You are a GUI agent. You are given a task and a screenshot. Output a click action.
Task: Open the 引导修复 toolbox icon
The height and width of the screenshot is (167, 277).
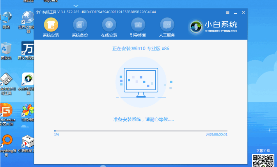pyautogui.click(x=138, y=25)
